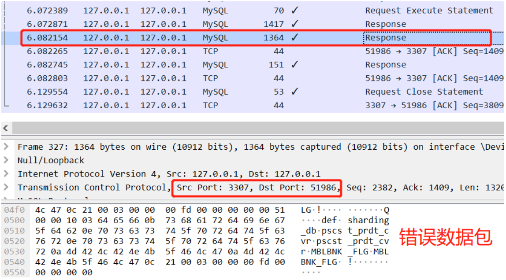Select the packet at time 6.072871
Image resolution: width=506 pixels, height=280 pixels.
pos(253,24)
